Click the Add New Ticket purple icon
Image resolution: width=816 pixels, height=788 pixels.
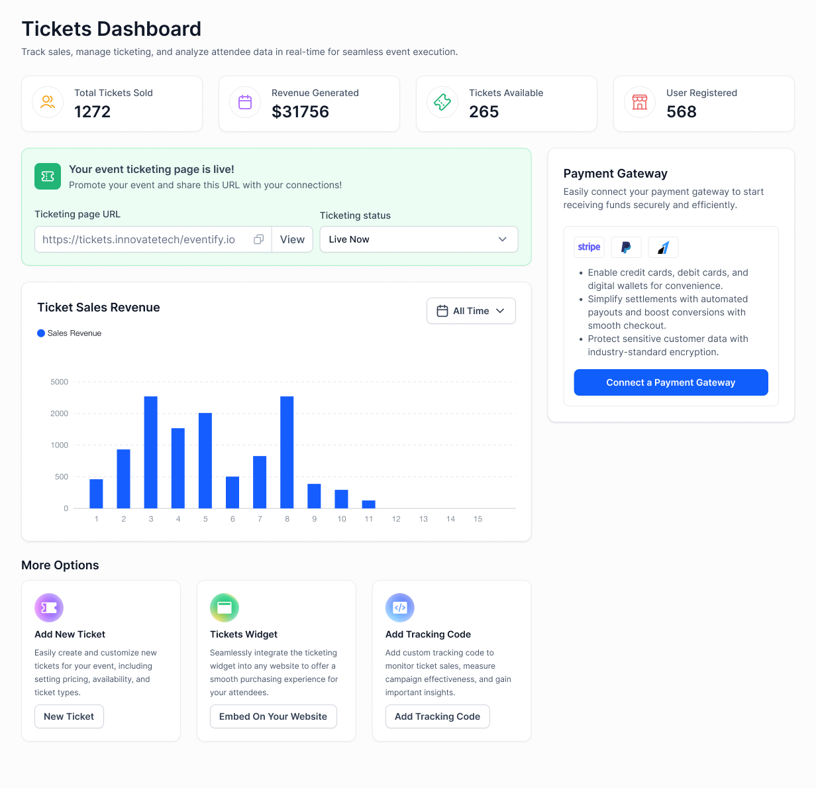pos(49,608)
